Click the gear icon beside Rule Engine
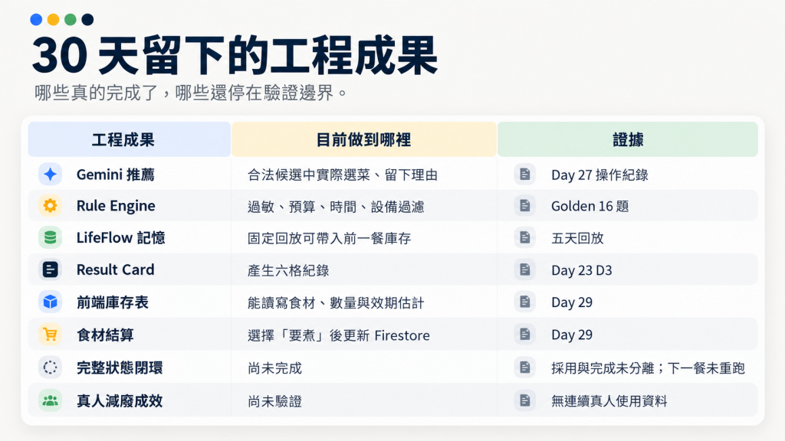The height and width of the screenshot is (441, 785). [x=50, y=205]
